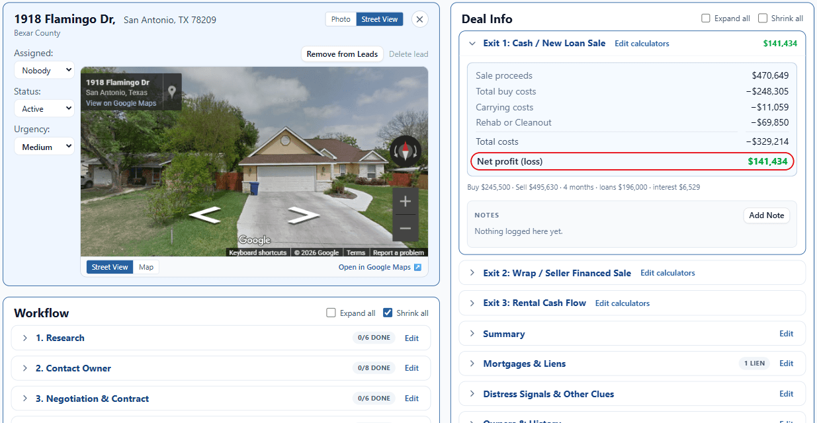Click Edit for Contact Owner step

pyautogui.click(x=411, y=368)
